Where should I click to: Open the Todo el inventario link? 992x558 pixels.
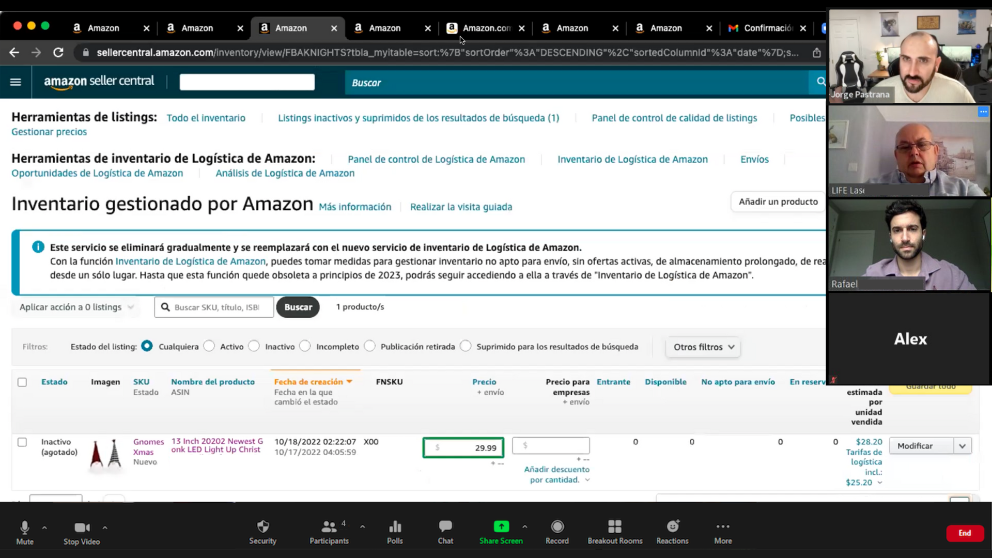coord(206,118)
